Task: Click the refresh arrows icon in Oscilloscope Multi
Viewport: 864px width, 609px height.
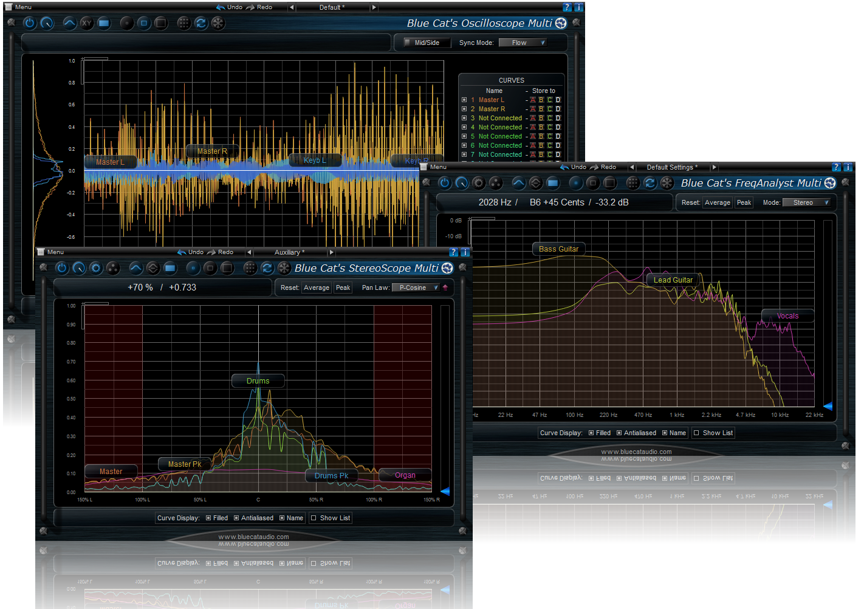Action: 201,23
